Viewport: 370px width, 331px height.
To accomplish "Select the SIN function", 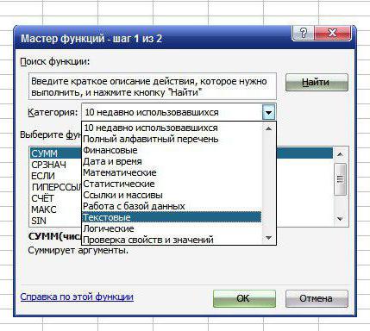I will point(56,221).
